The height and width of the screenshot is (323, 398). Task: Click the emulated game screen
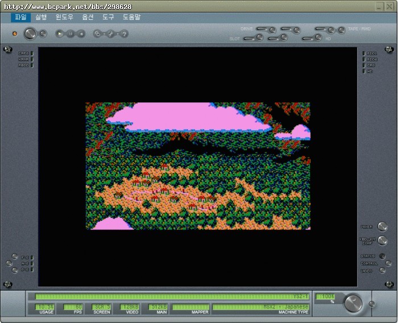pos(198,166)
